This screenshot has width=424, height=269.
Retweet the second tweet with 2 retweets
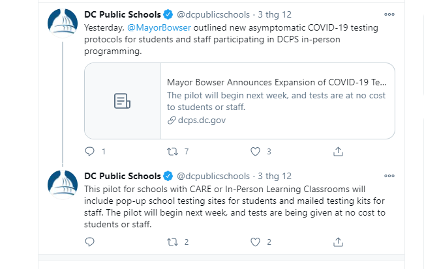pyautogui.click(x=172, y=242)
